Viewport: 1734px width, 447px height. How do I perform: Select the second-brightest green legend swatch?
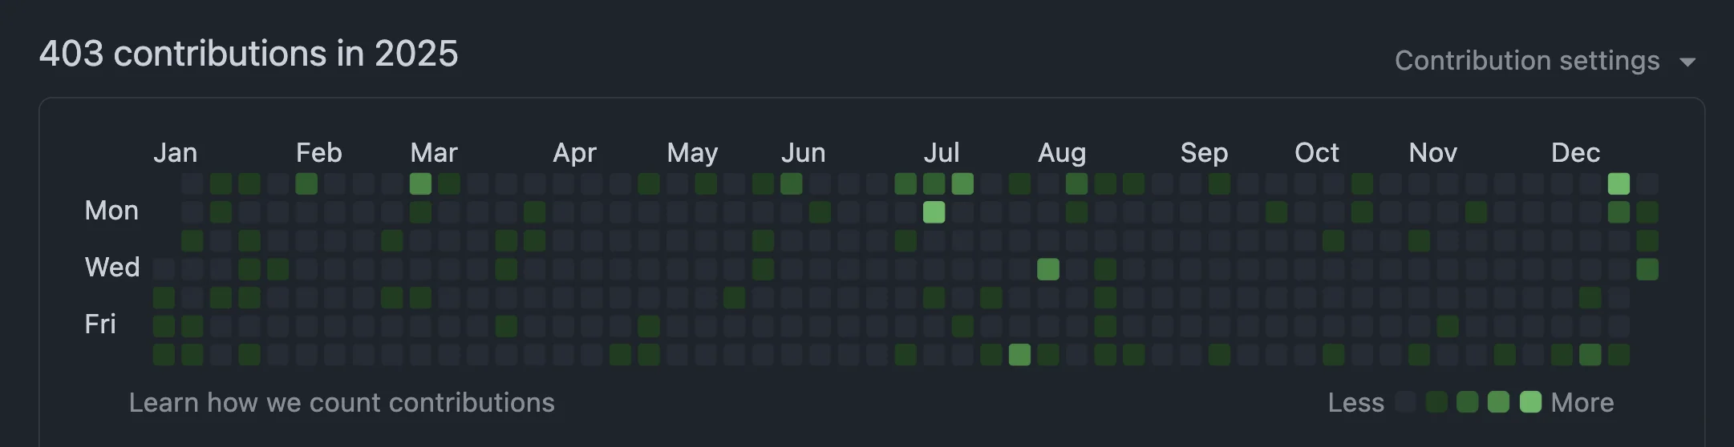[1498, 402]
